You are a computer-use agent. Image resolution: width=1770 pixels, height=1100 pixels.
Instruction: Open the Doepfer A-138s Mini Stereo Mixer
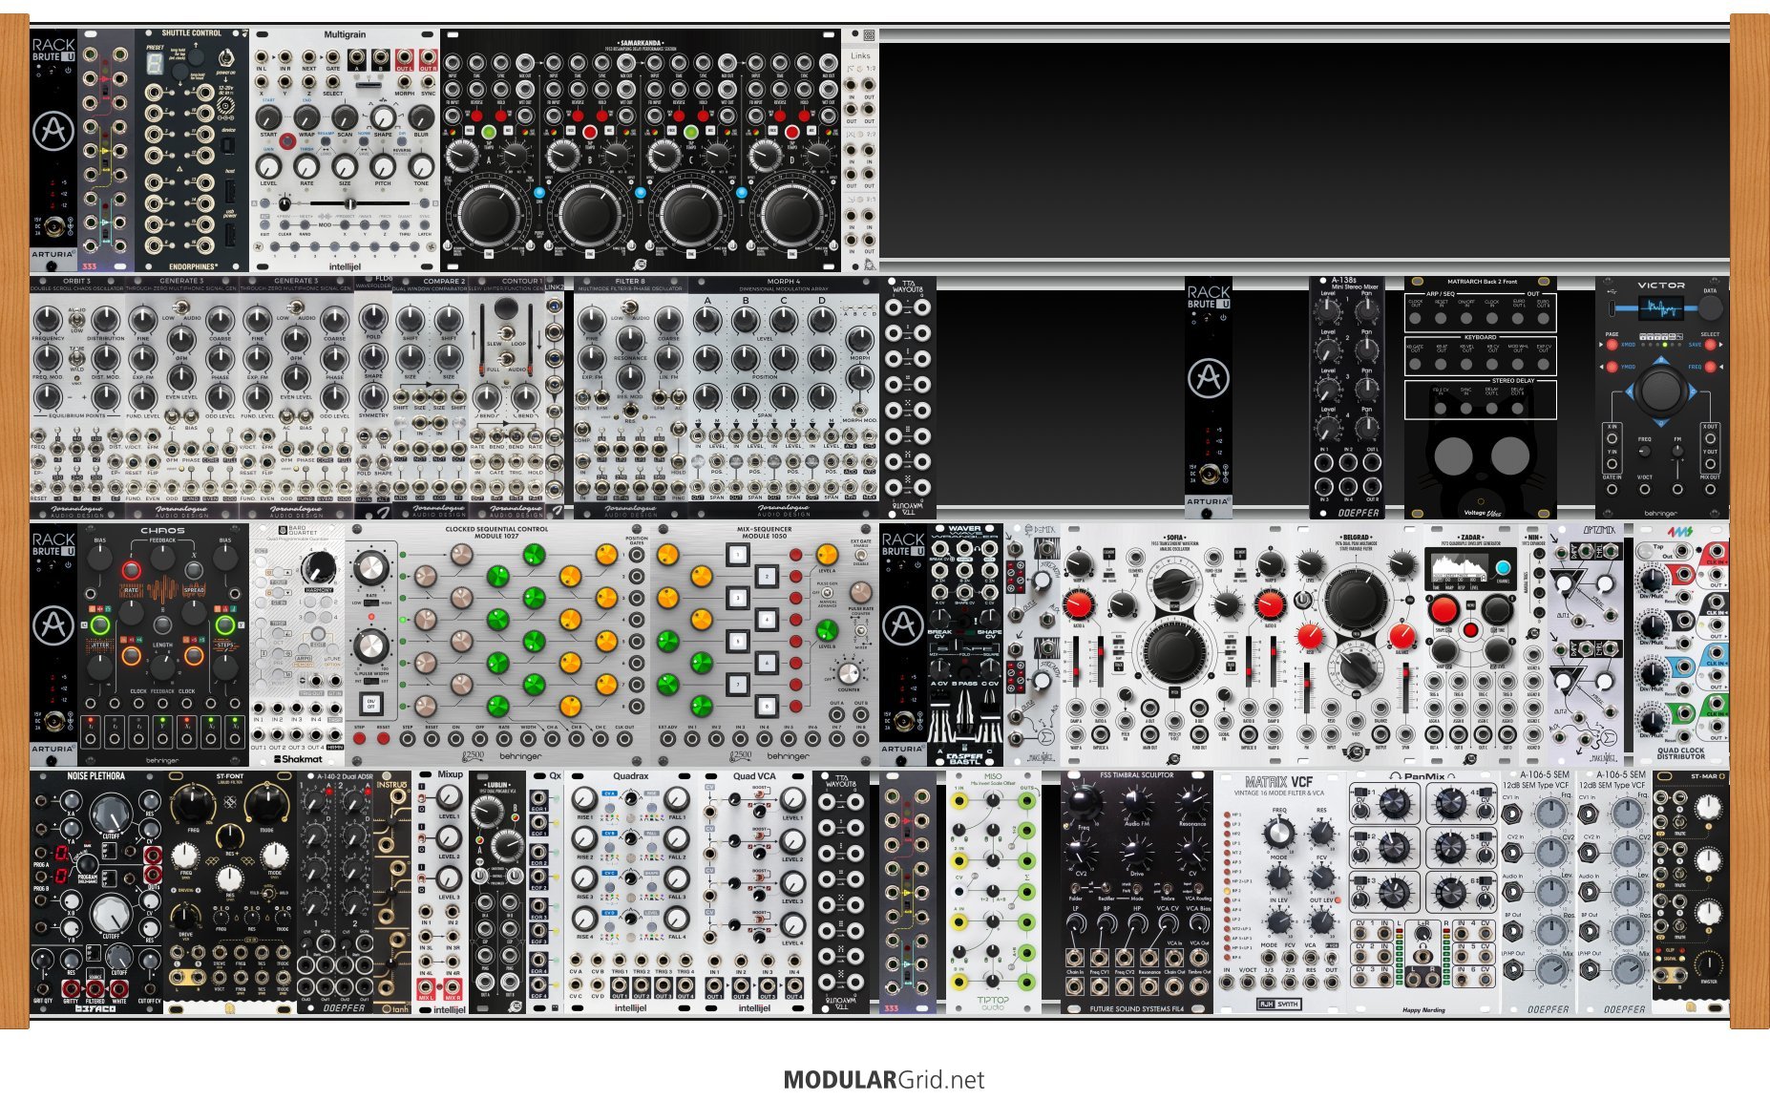click(1347, 398)
